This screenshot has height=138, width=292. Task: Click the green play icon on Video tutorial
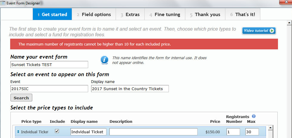click(x=272, y=31)
